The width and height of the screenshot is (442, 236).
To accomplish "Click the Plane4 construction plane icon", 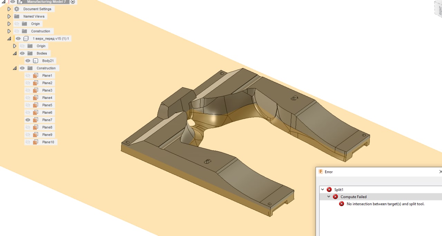I will [35, 98].
